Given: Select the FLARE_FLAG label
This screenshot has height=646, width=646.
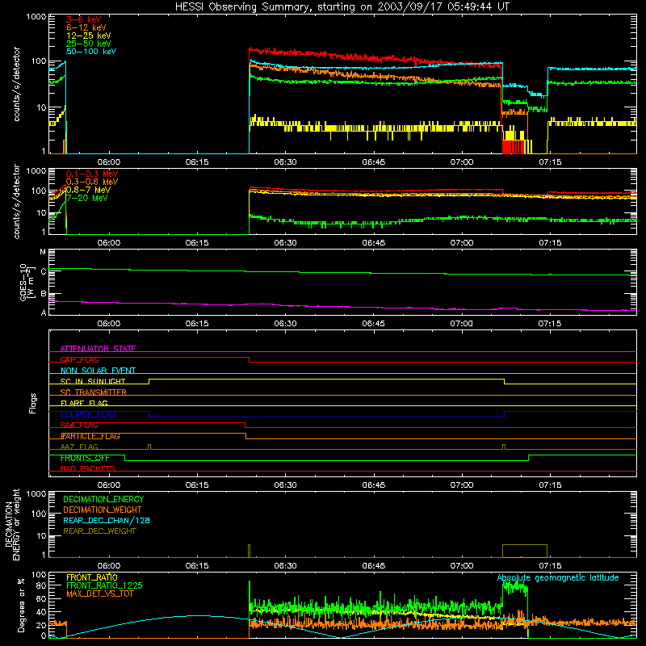Looking at the screenshot, I should pos(84,403).
